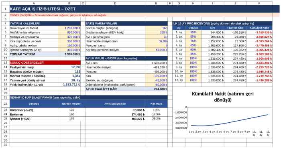The width and height of the screenshot is (281, 158).
Task: Select the AYLIK FAALİYET KÂRI total 274.480 ₺
Action: click(x=156, y=89)
